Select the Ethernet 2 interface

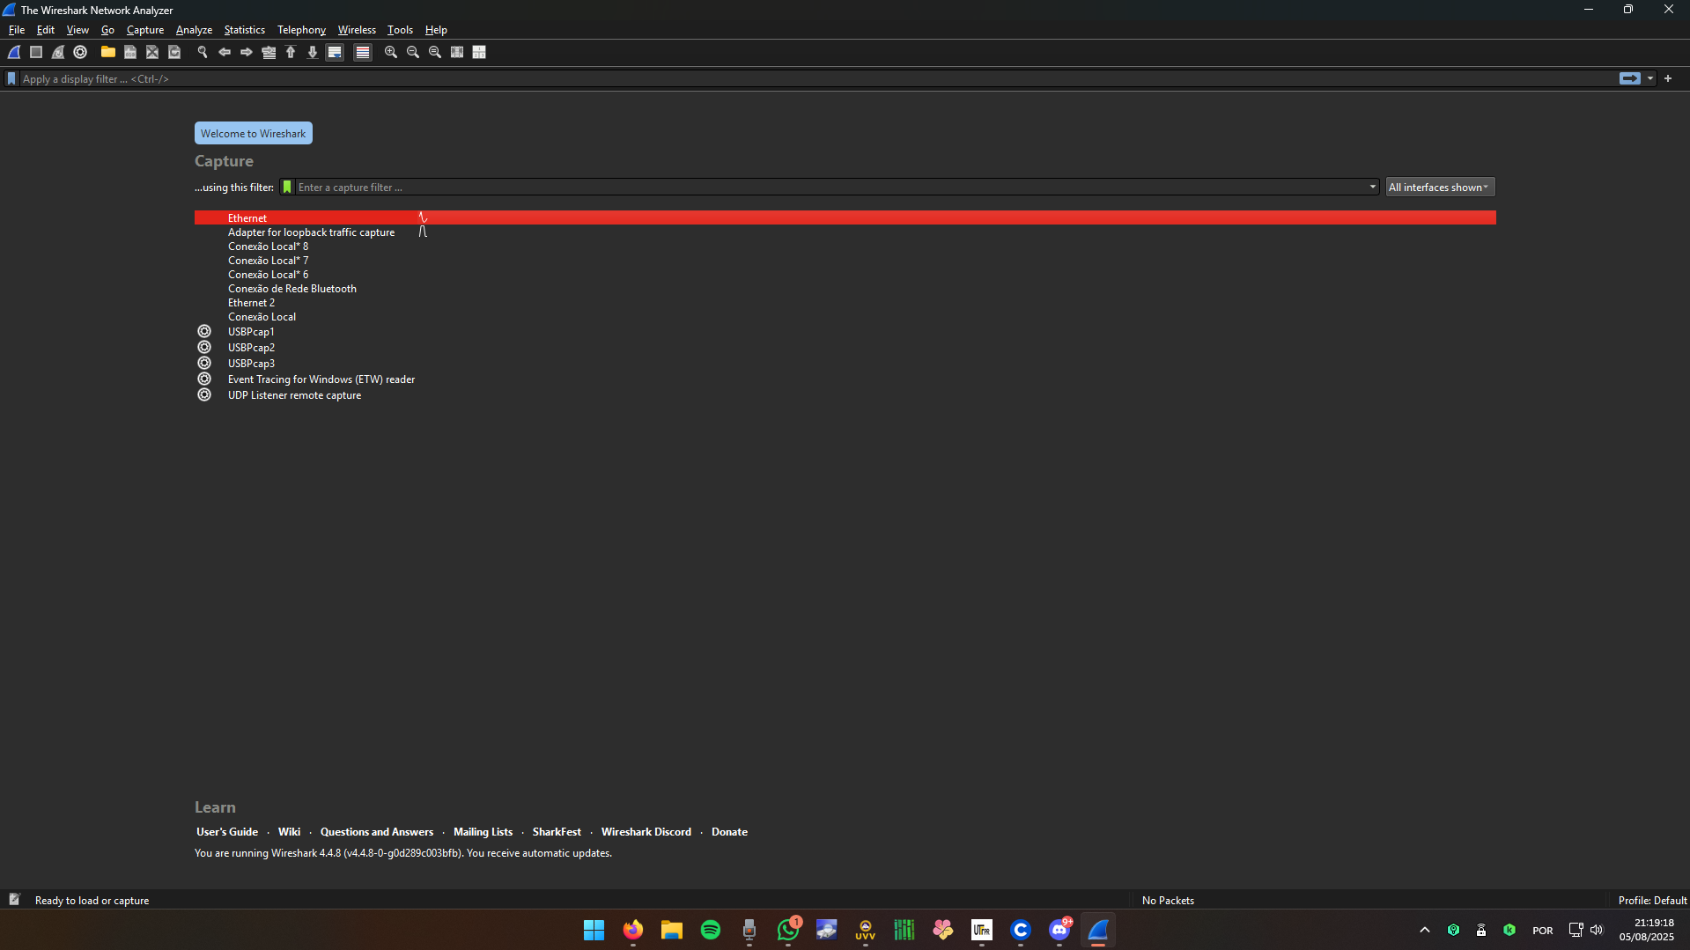click(x=845, y=303)
